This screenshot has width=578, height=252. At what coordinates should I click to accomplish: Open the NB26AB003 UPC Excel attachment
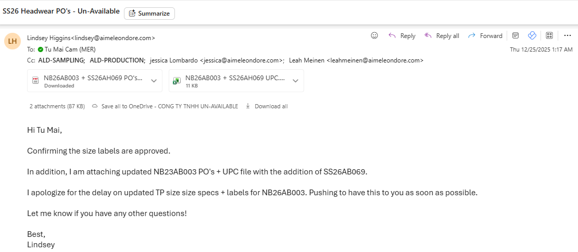230,81
